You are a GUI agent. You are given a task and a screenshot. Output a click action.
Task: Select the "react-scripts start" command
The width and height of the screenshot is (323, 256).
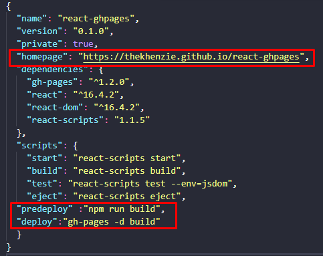tap(127, 158)
